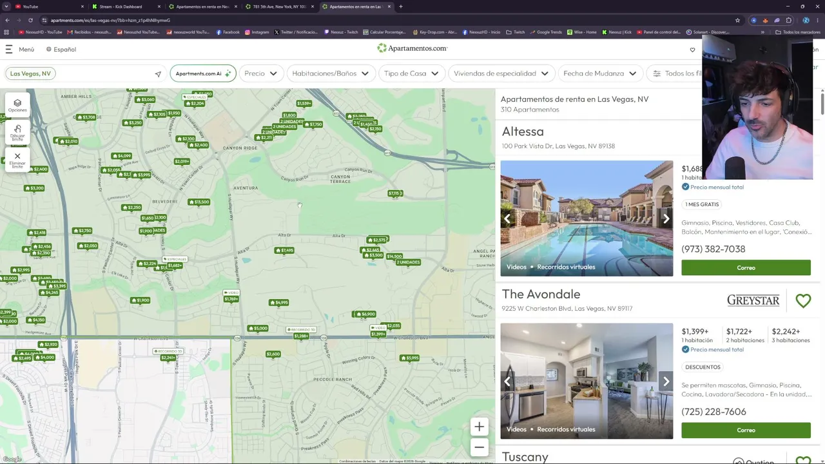Click the $4,099 house marker on map
Image resolution: width=825 pixels, height=464 pixels.
(121, 155)
